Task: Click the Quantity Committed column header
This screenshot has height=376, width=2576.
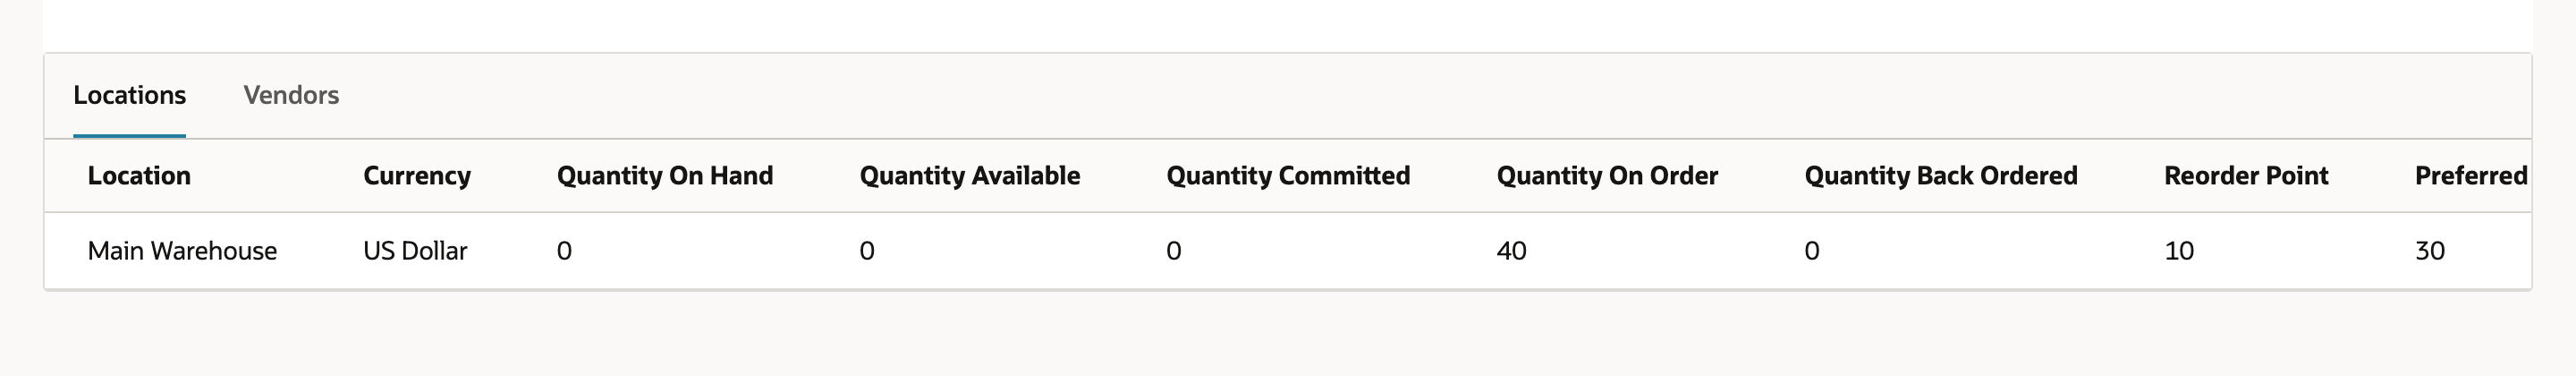Action: [x=1288, y=176]
